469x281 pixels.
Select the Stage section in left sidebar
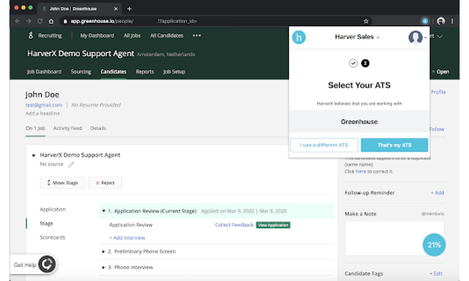pyautogui.click(x=46, y=223)
